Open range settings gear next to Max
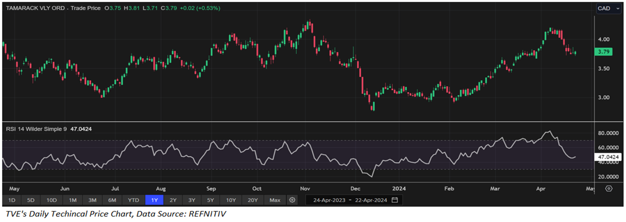The width and height of the screenshot is (626, 222). tap(293, 200)
